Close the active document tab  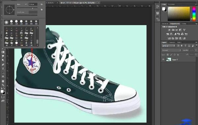98,3
